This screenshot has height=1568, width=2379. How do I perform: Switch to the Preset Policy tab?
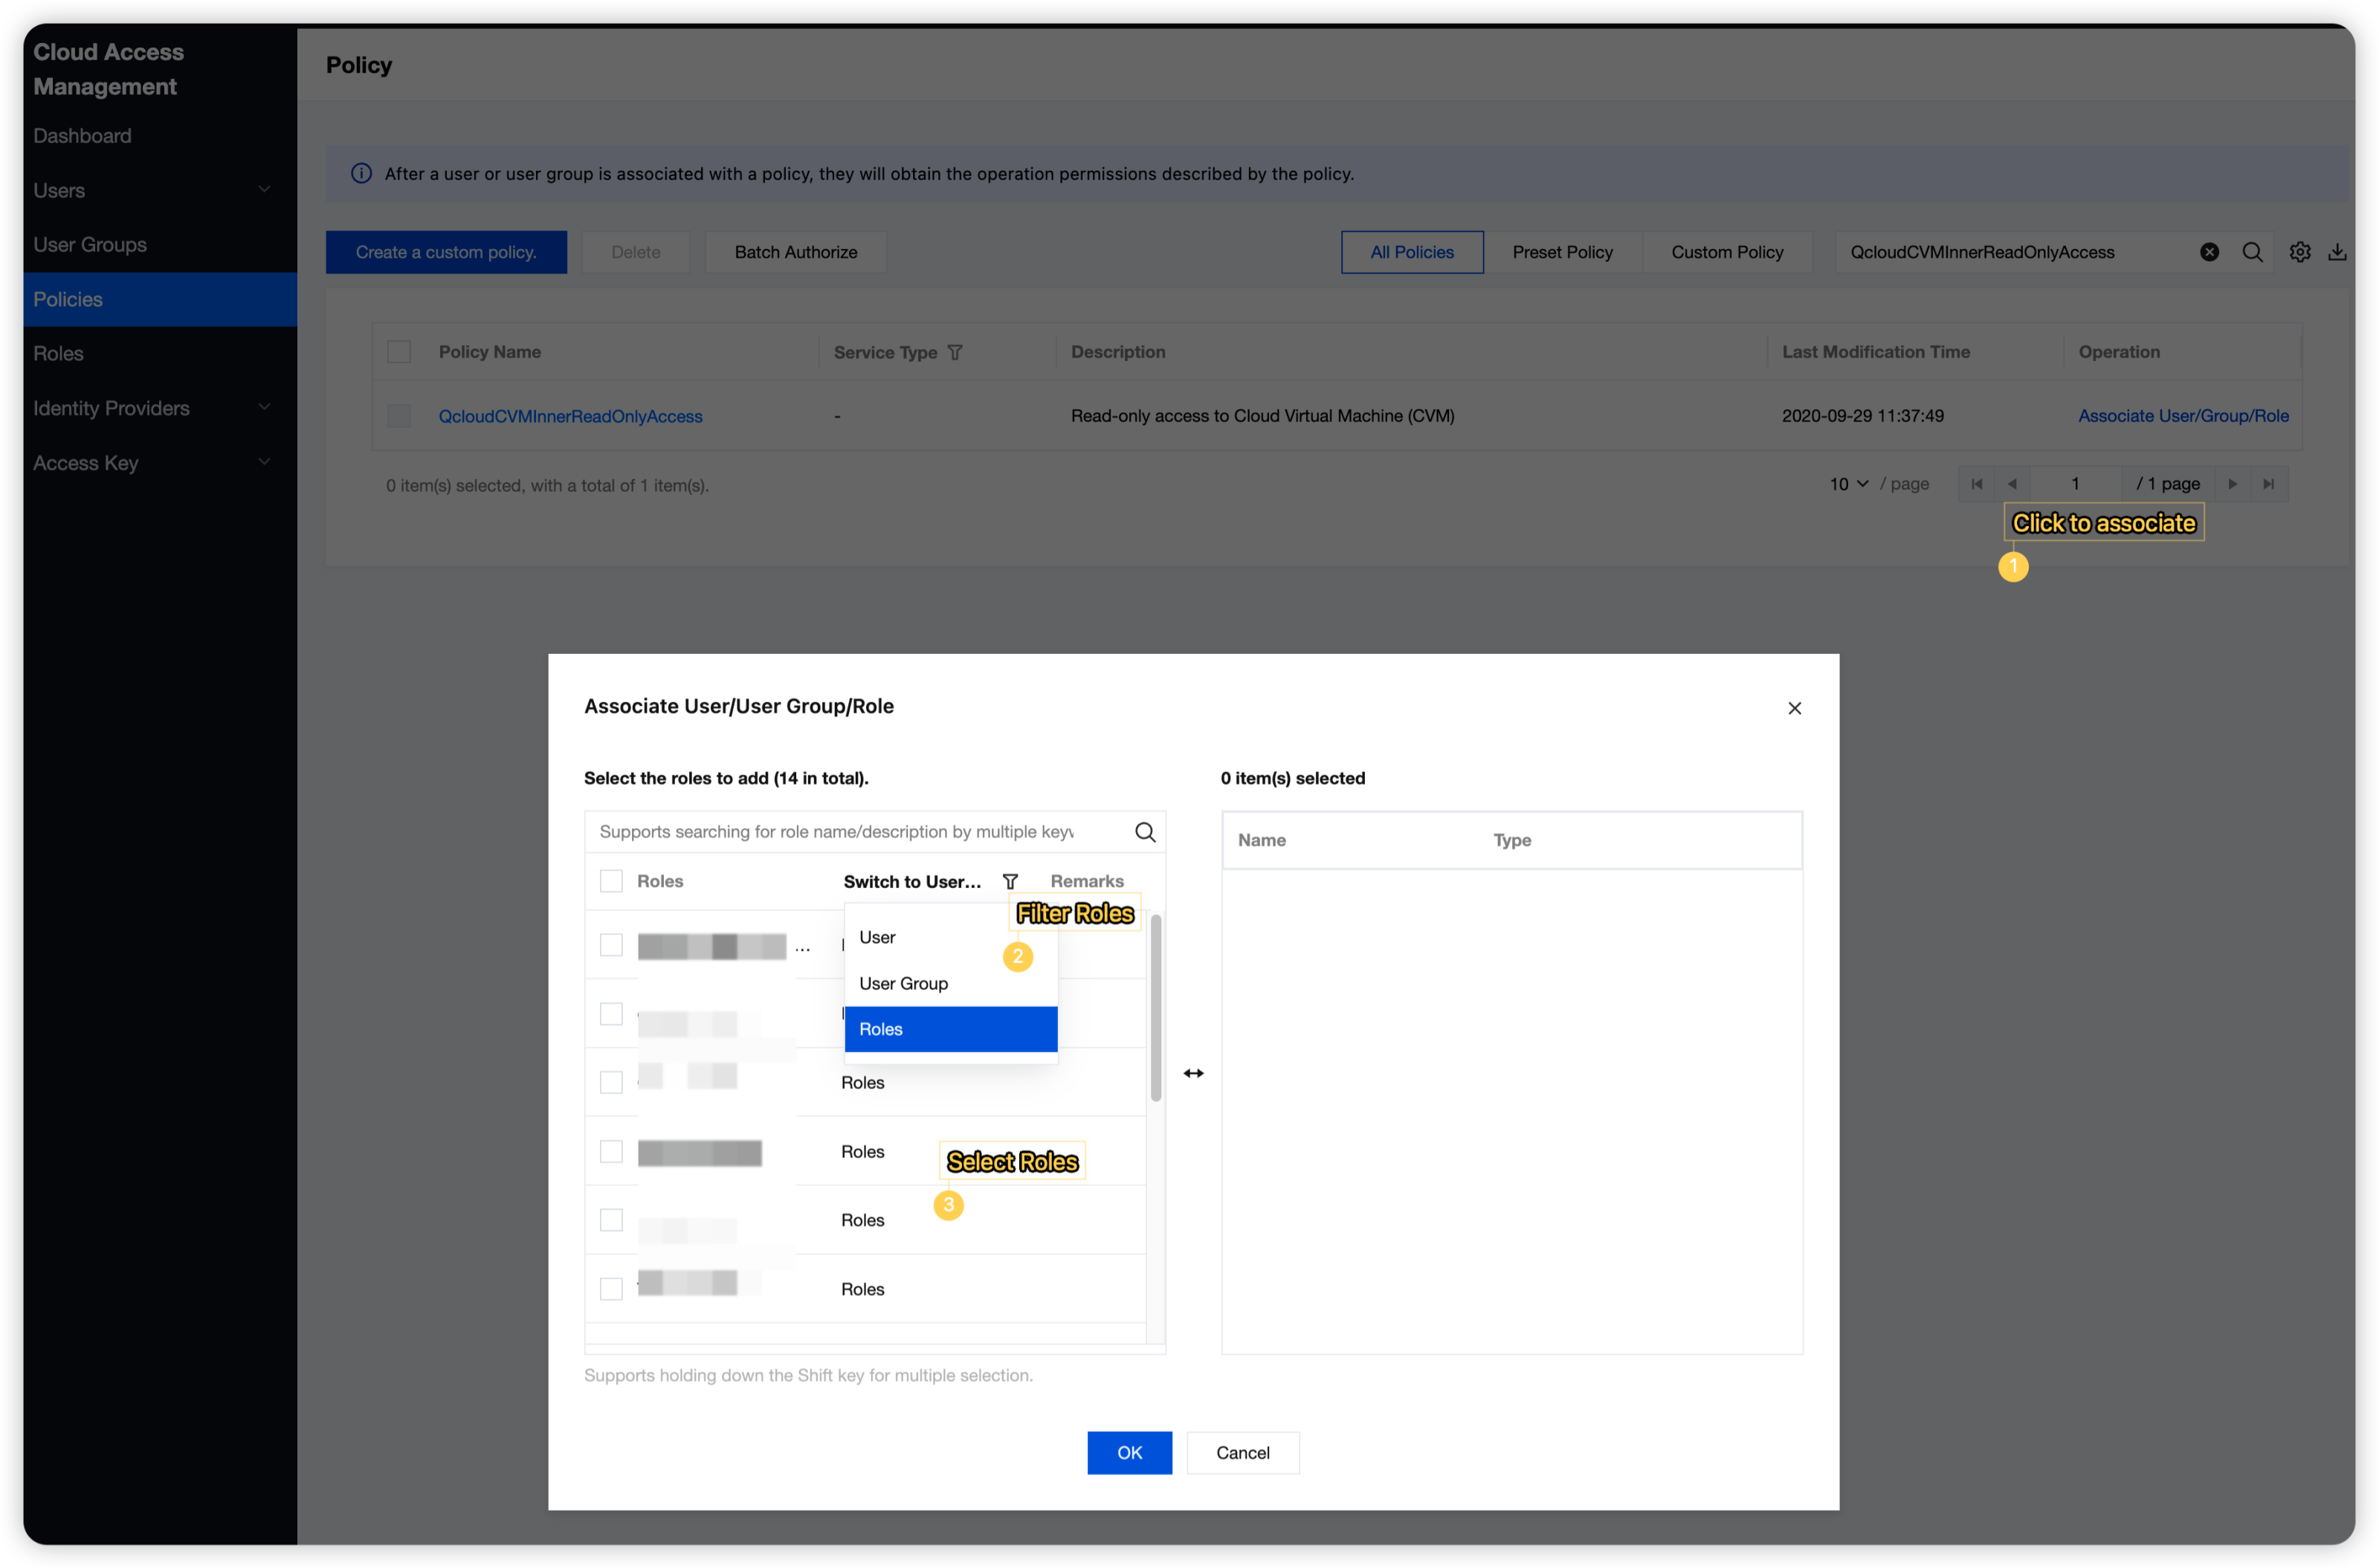point(1562,252)
